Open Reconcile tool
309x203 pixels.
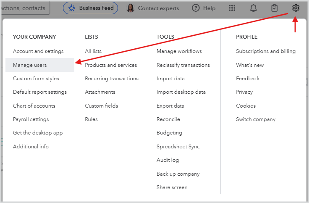click(x=168, y=119)
